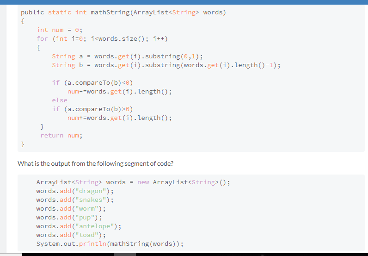Click the line words.add("worm");

click(71, 208)
